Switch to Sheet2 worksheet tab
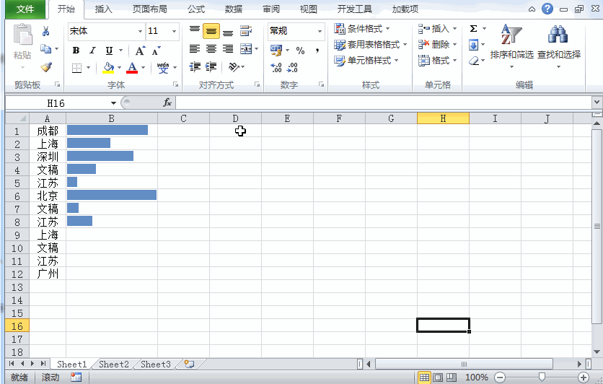This screenshot has width=603, height=384. click(114, 364)
